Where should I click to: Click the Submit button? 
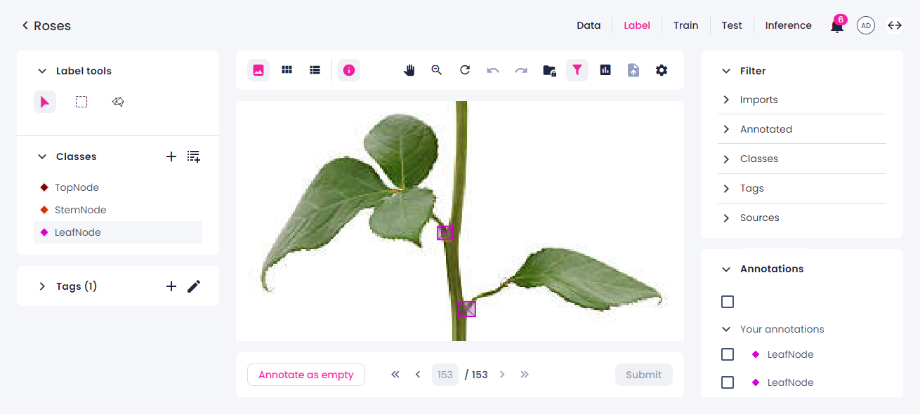644,375
